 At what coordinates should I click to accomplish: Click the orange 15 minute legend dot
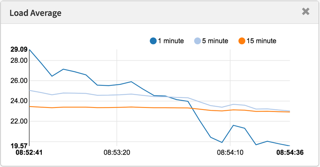[x=242, y=41]
